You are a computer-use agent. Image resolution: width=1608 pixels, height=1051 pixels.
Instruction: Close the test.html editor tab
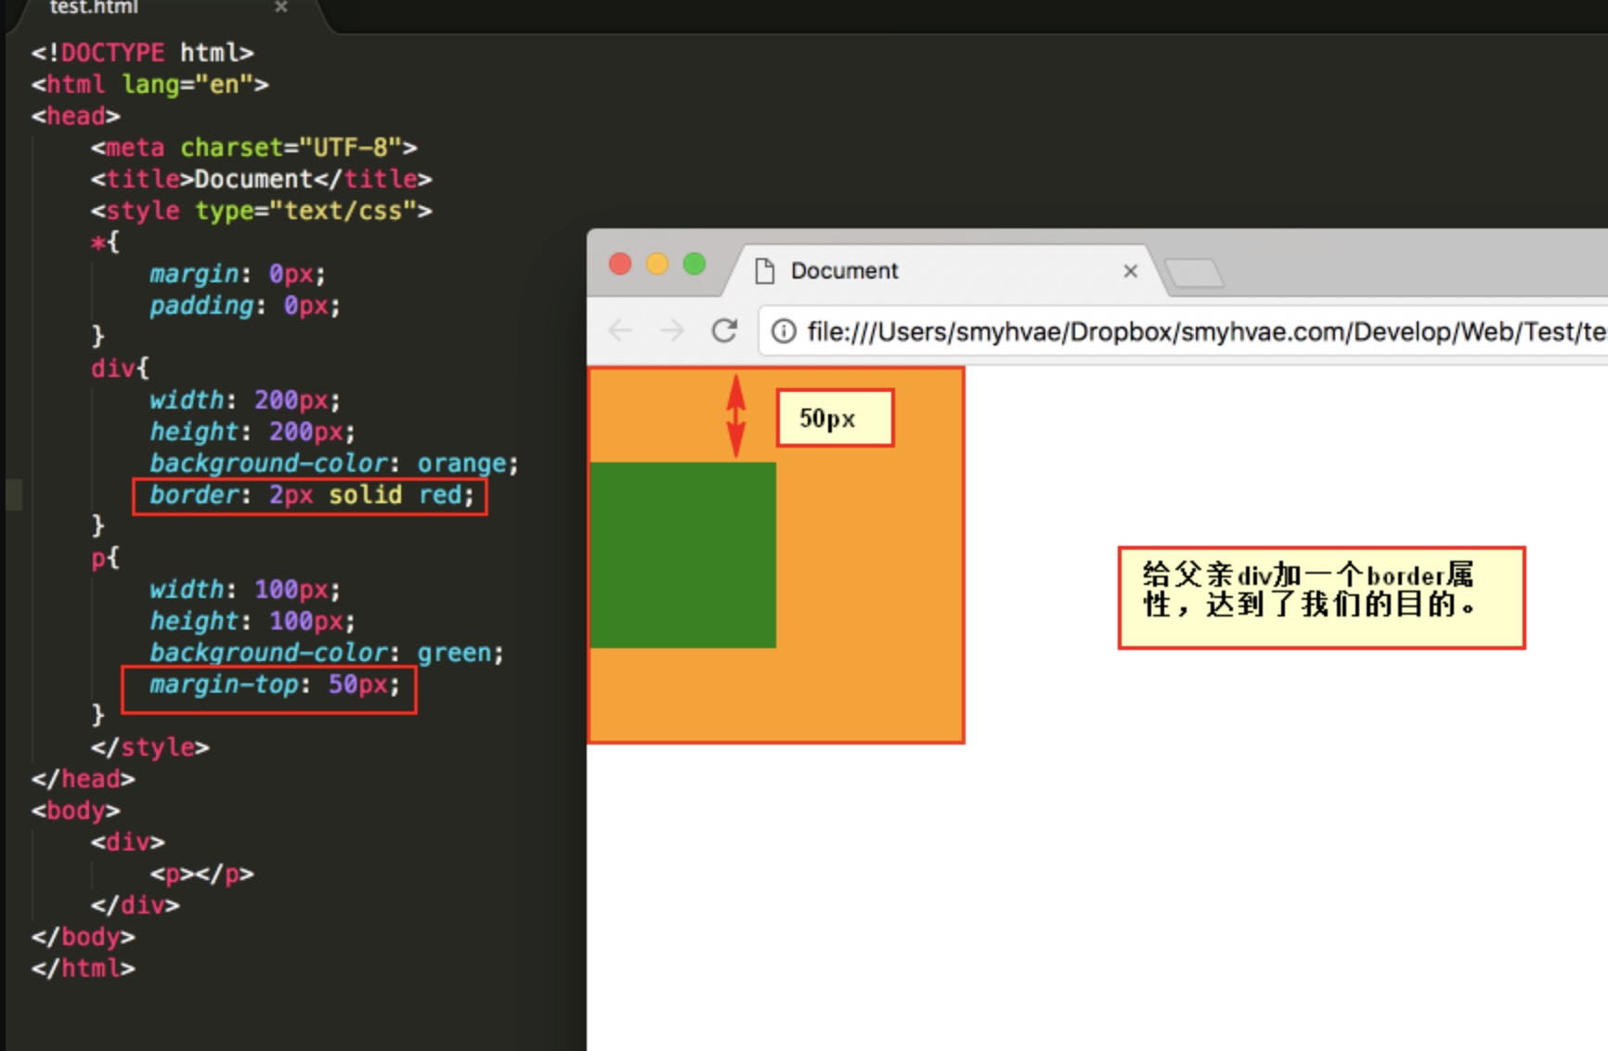point(281,7)
